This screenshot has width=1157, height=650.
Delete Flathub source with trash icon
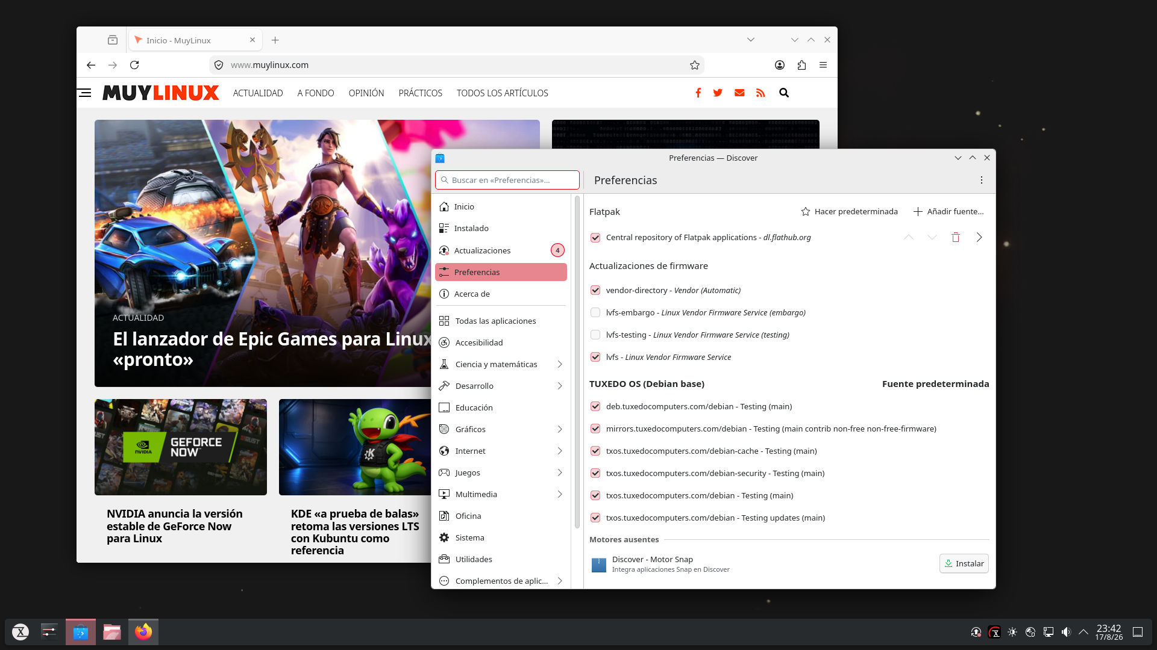click(x=956, y=237)
